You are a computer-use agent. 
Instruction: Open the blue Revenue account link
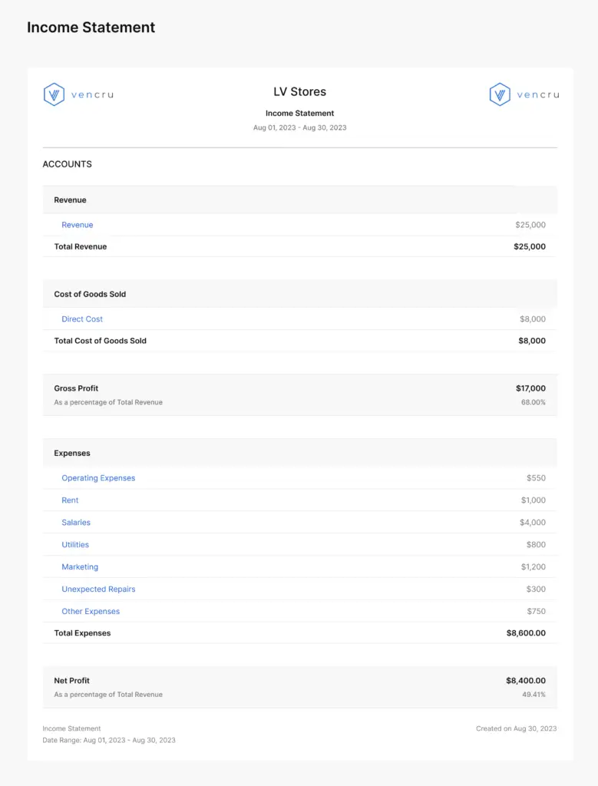click(77, 225)
